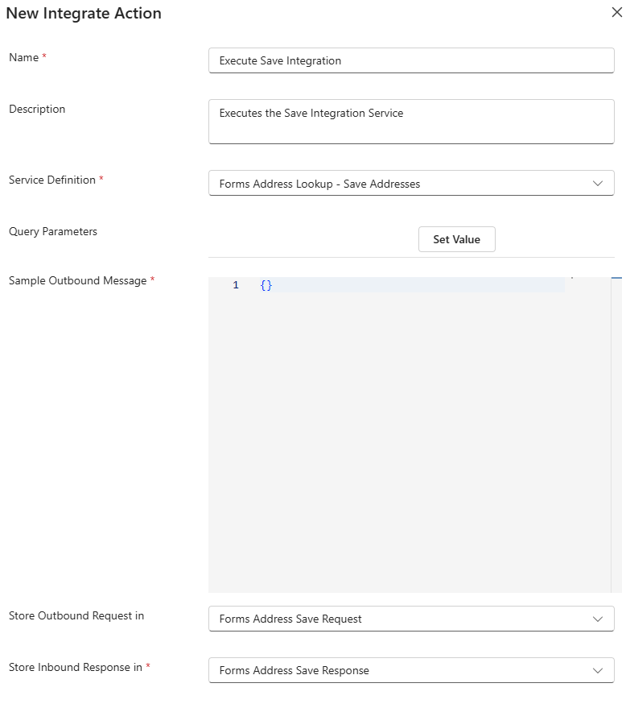The image size is (626, 704).
Task: Expand Service Definition using its chevron arrow
Action: [x=597, y=184]
